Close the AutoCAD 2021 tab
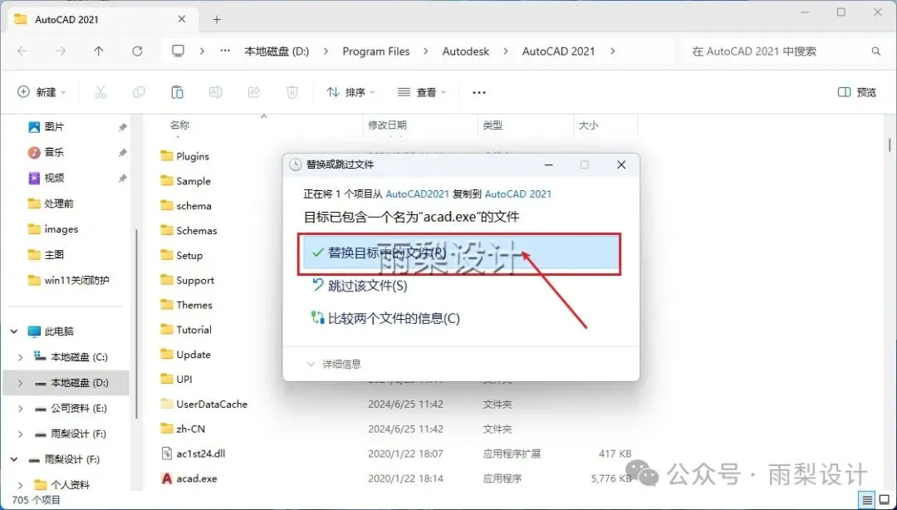The image size is (897, 510). coord(181,19)
